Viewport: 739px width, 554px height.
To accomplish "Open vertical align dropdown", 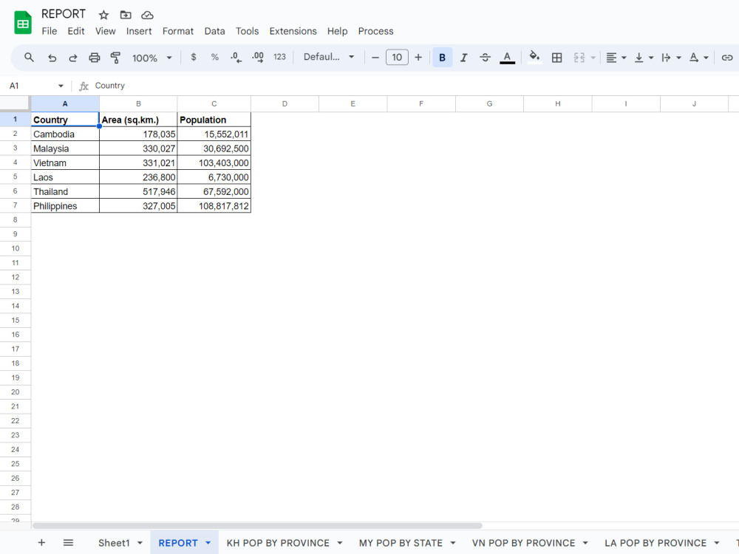I will tap(644, 58).
